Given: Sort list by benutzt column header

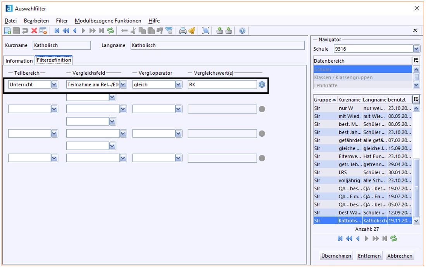Looking at the screenshot, I should pos(399,100).
